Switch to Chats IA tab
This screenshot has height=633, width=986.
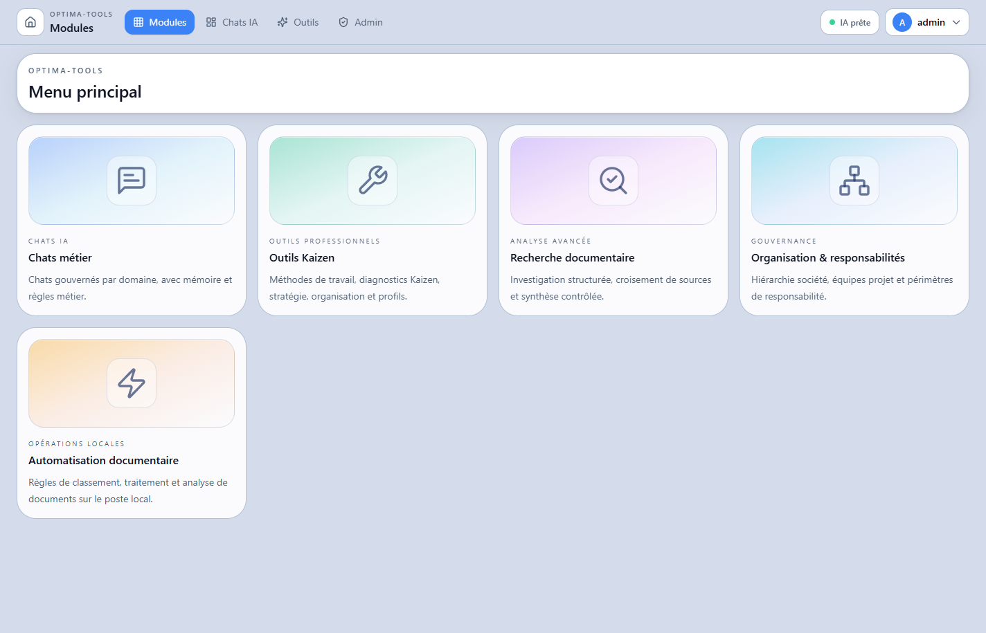[232, 22]
